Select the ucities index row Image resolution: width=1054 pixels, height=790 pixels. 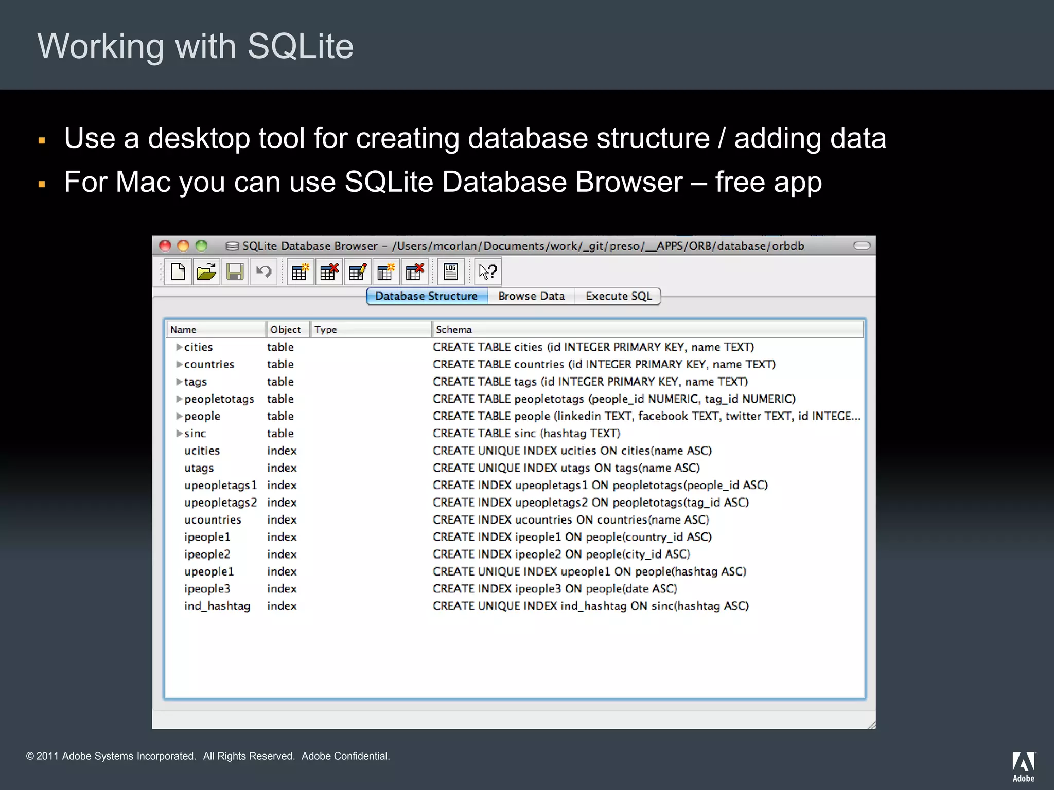515,451
